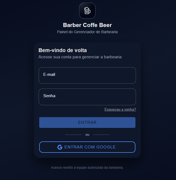
Task: Click the Google 'G' logo icon
Action: 60,147
